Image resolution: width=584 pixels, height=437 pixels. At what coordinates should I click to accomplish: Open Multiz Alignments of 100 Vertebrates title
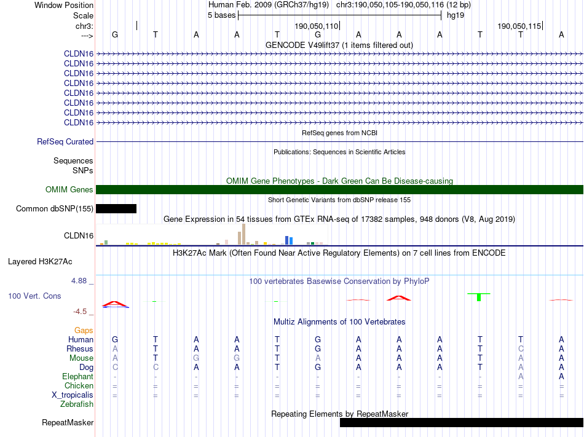click(339, 321)
